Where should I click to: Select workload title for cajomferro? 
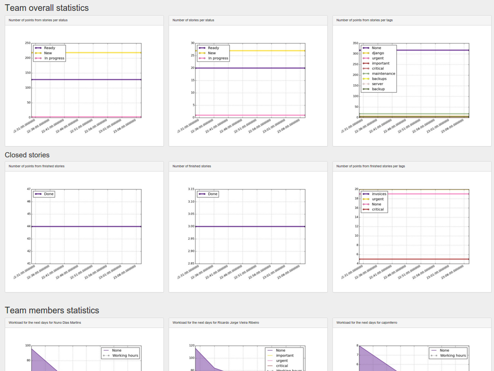tap(366, 323)
